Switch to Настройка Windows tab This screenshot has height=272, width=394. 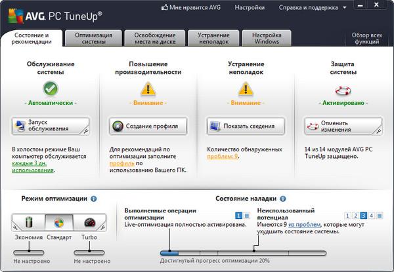point(267,39)
